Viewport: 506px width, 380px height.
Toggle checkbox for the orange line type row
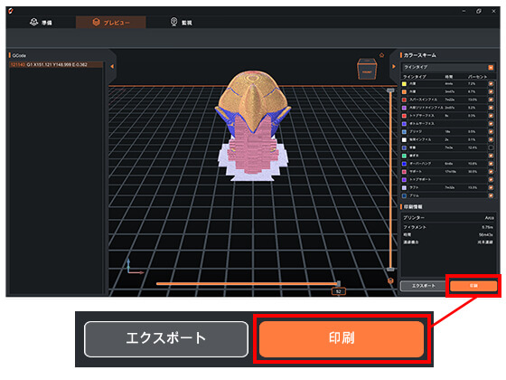tap(491, 91)
